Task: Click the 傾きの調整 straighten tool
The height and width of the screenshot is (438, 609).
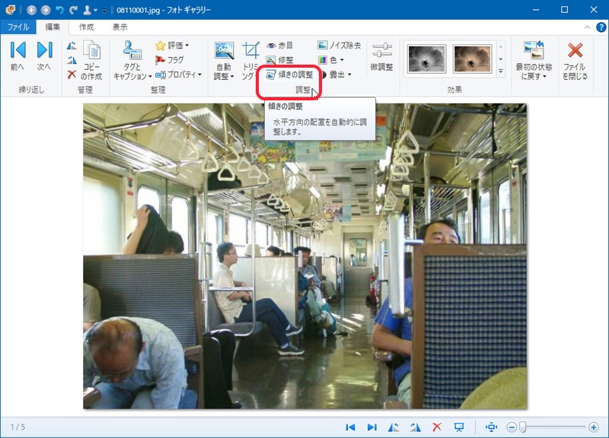Action: [x=289, y=75]
